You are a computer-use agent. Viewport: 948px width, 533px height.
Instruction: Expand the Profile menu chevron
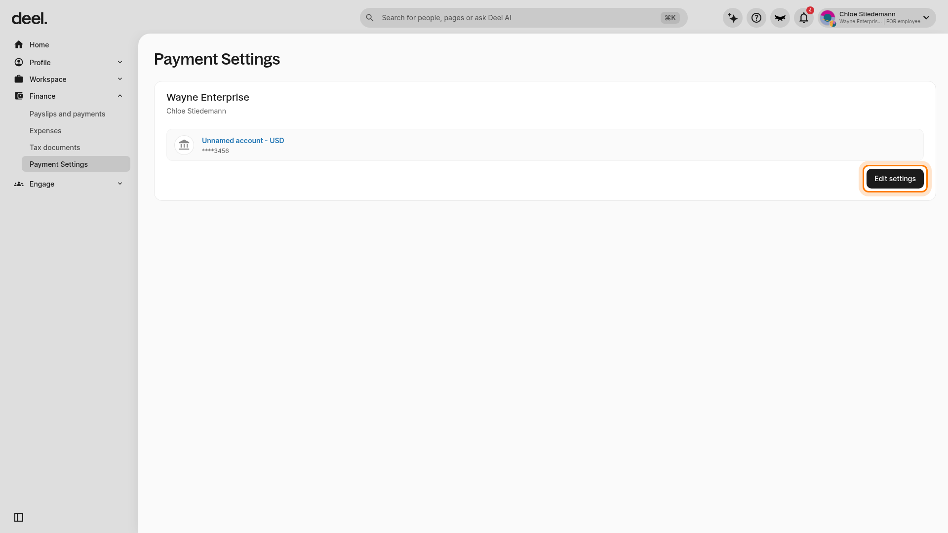point(120,62)
